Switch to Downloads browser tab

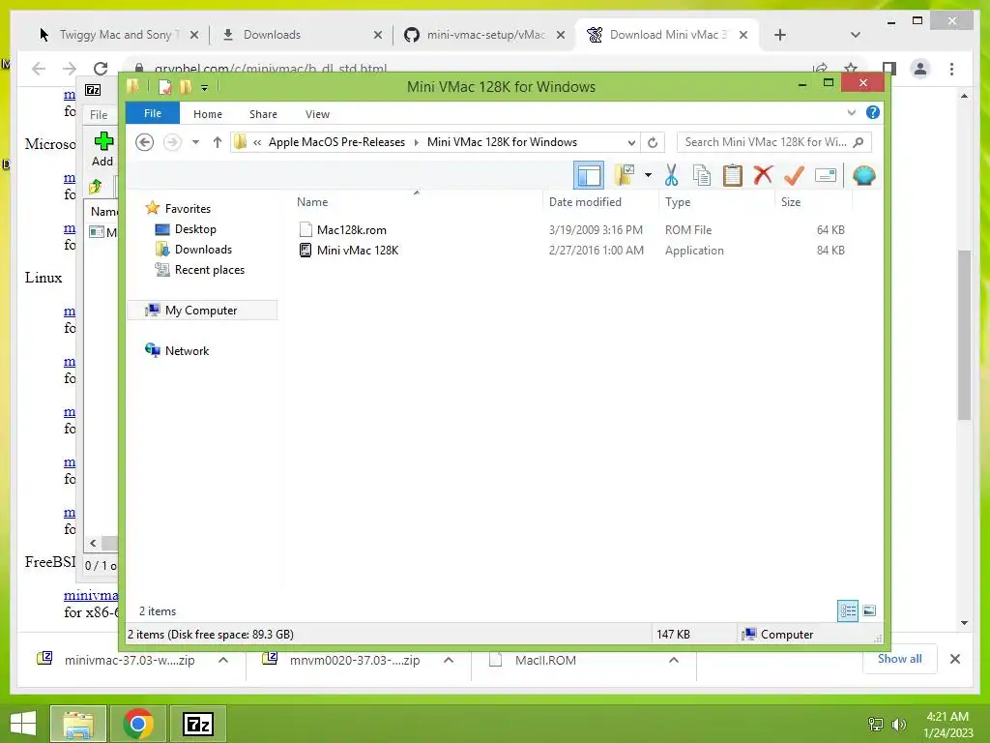tap(272, 35)
